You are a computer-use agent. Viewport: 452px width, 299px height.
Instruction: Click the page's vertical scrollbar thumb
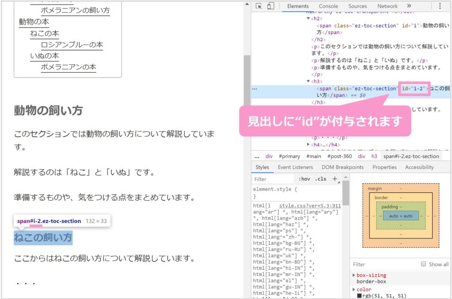pyautogui.click(x=247, y=81)
